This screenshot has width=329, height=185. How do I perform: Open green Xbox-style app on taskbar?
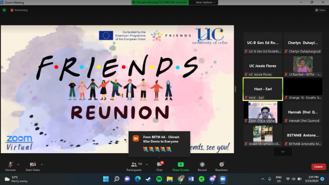click(x=202, y=179)
